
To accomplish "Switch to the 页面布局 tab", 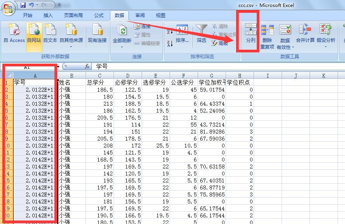I will click(73, 16).
